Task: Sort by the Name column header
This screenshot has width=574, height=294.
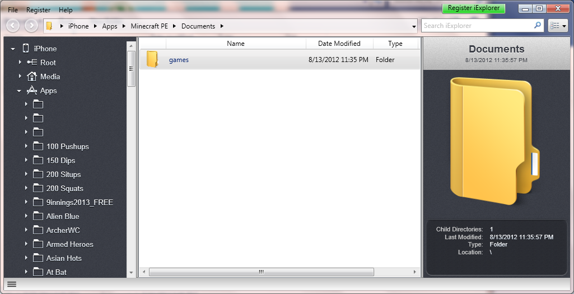Action: click(236, 44)
